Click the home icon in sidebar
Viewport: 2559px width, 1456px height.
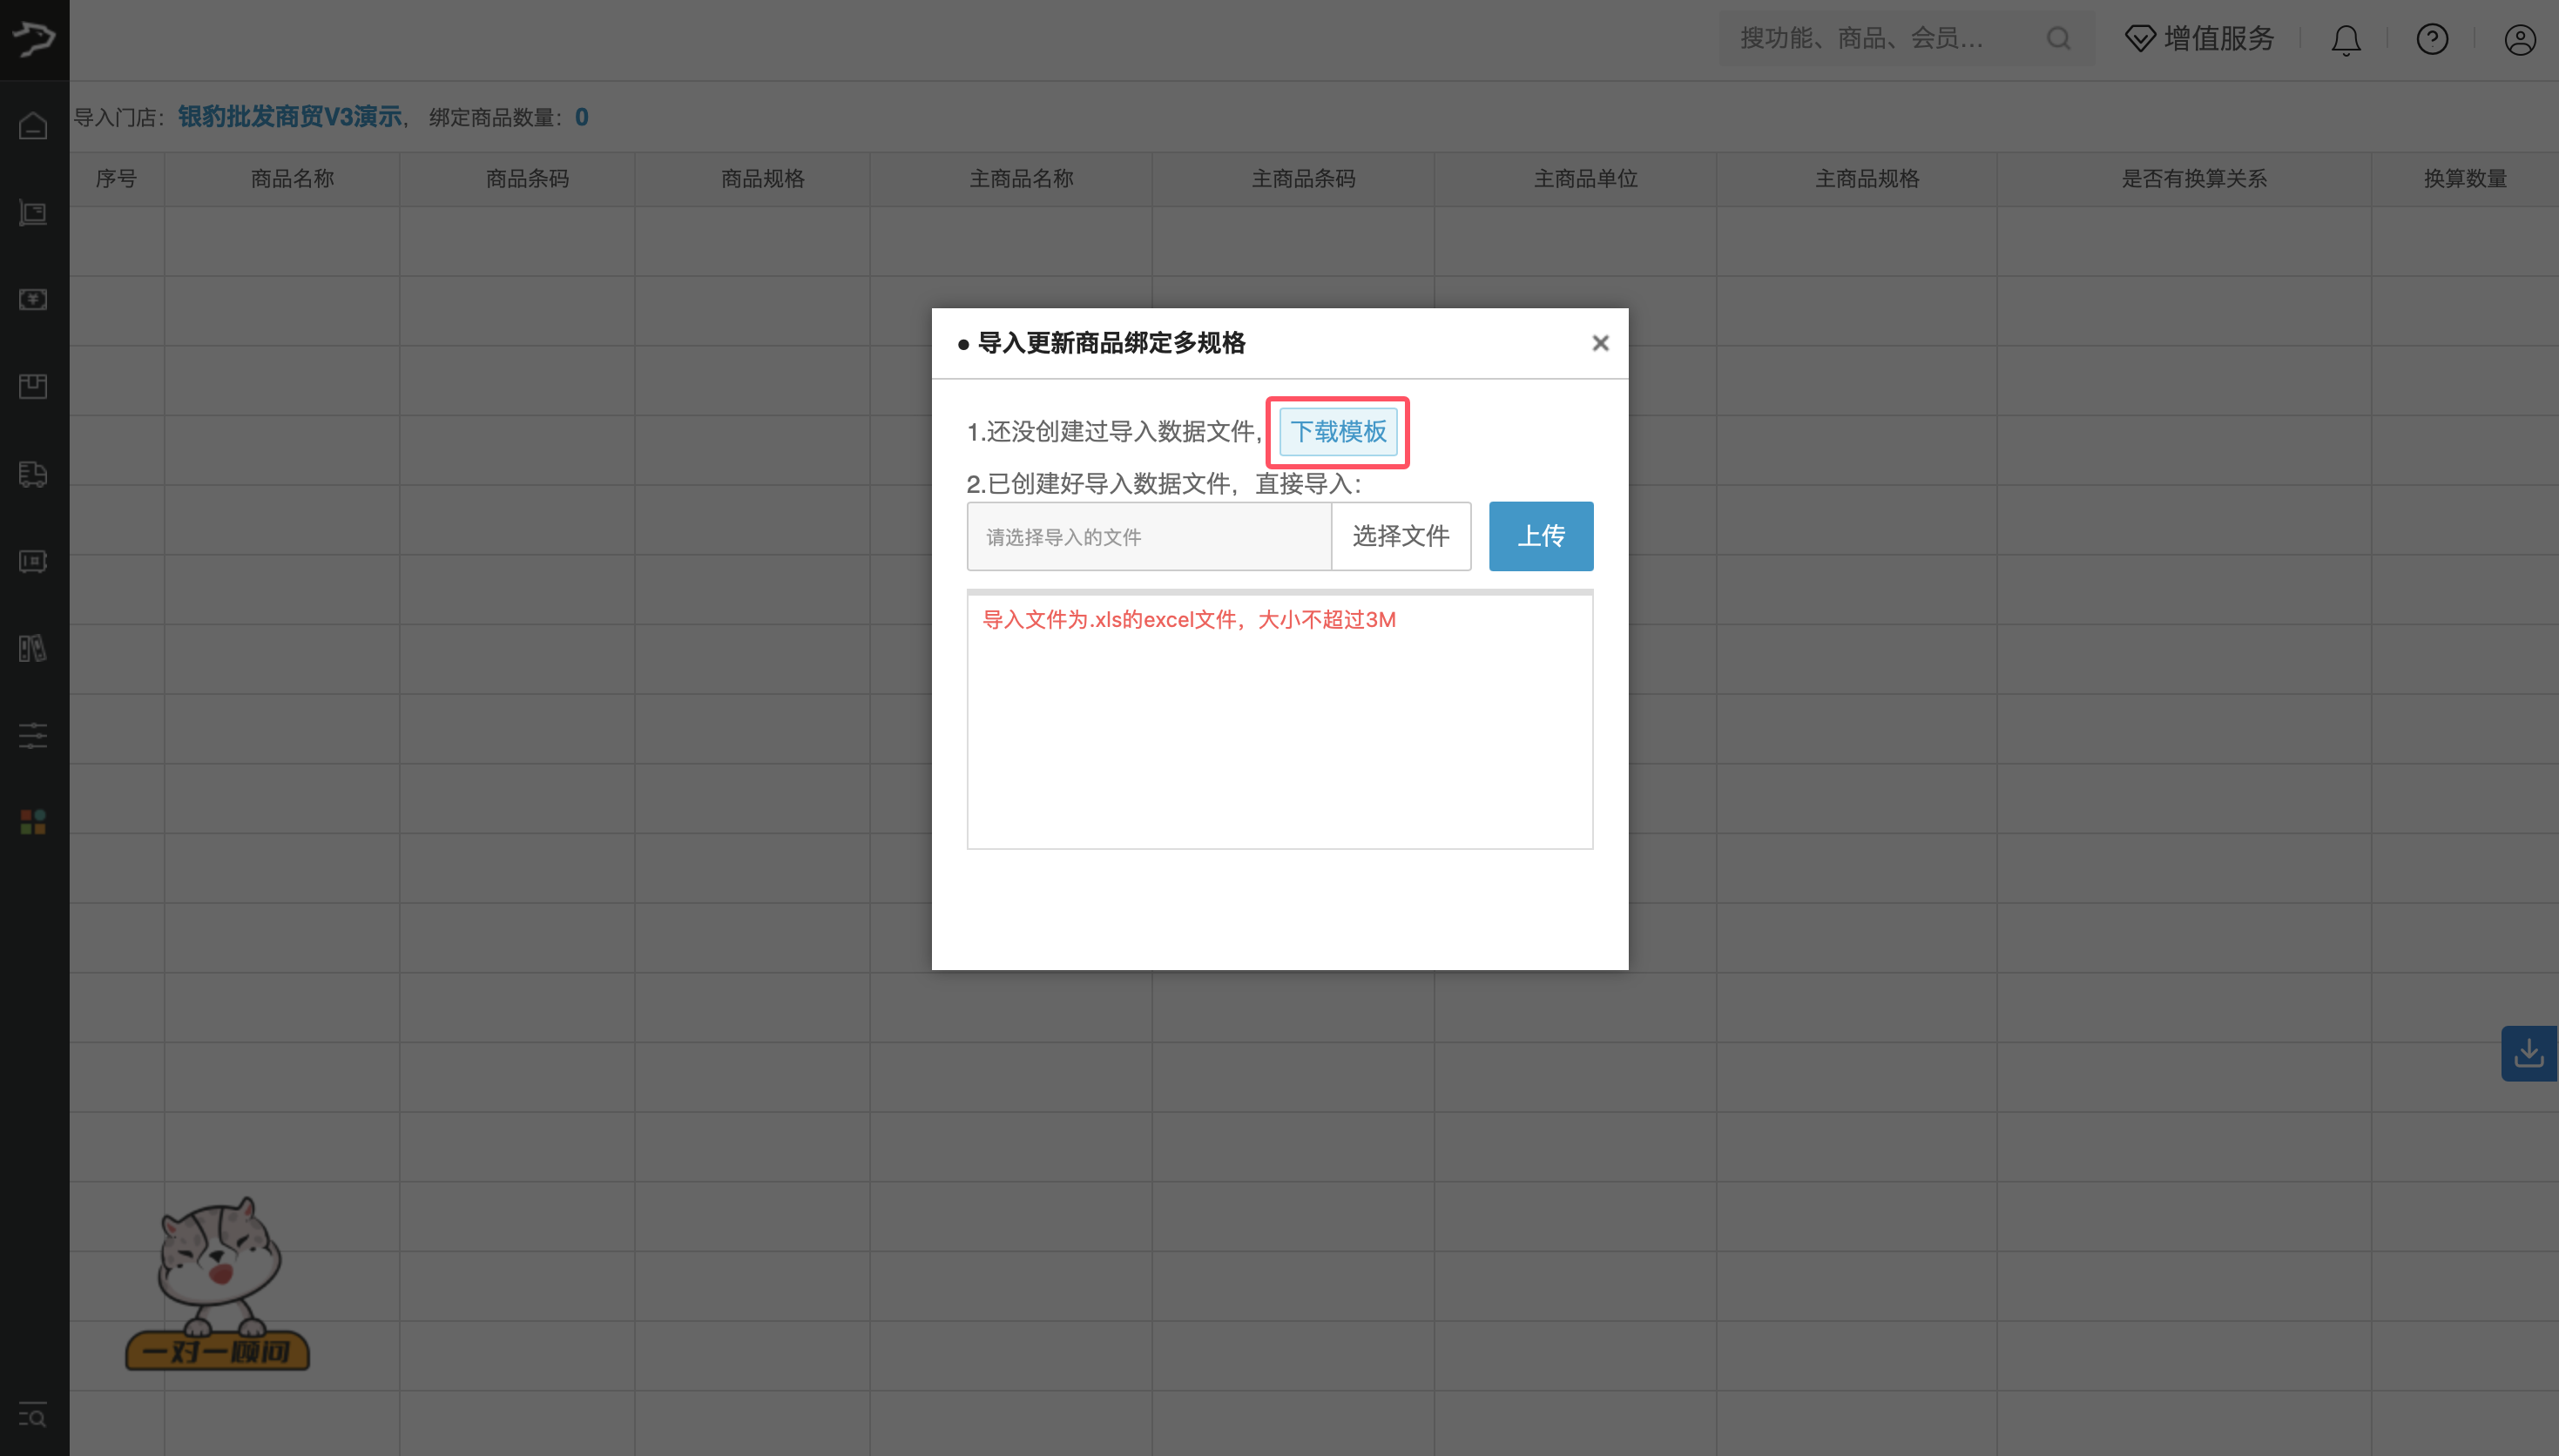point(33,126)
